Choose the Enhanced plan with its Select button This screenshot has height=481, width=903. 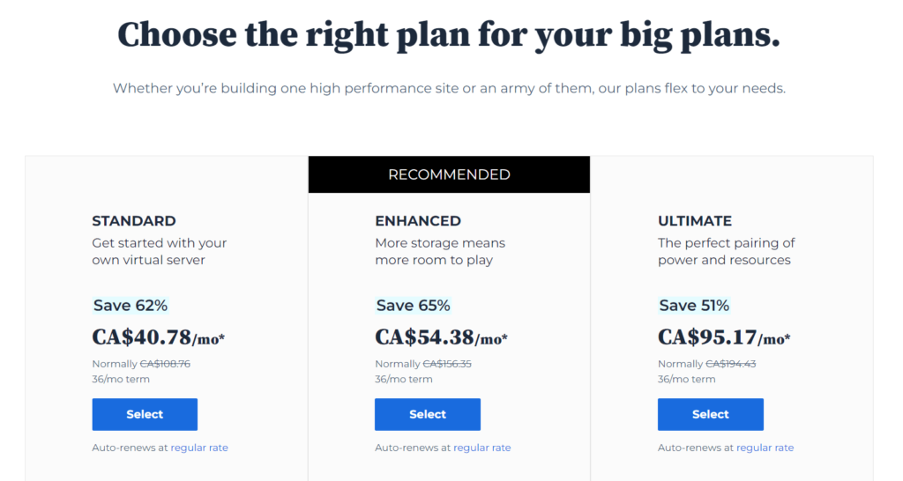pos(428,414)
